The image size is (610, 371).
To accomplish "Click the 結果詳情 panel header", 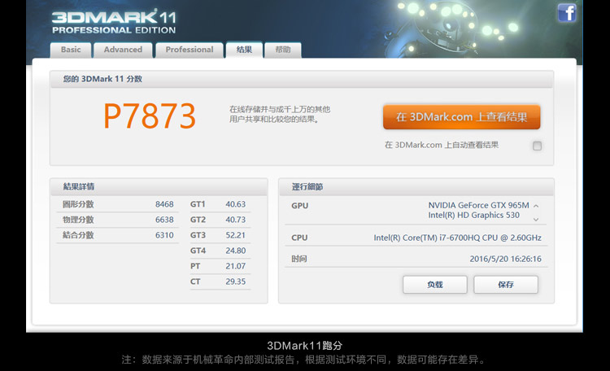I will tap(159, 186).
